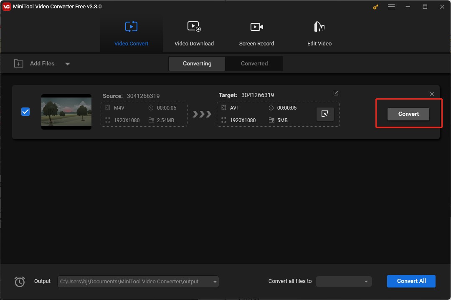Open the schedule clock icon near Output

coord(19,281)
